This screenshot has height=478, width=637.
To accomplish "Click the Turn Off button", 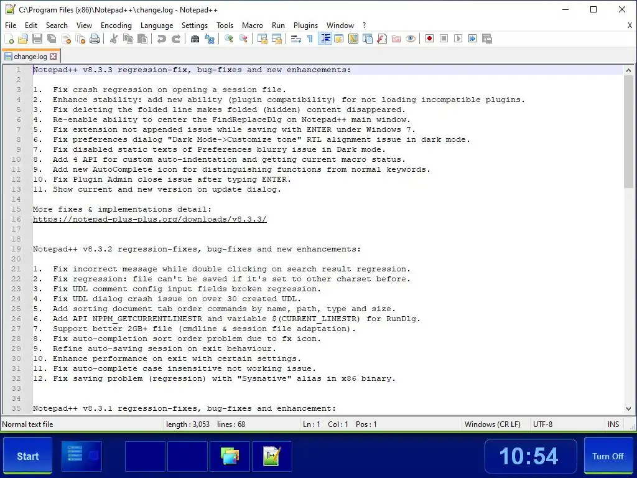I will coord(608,456).
